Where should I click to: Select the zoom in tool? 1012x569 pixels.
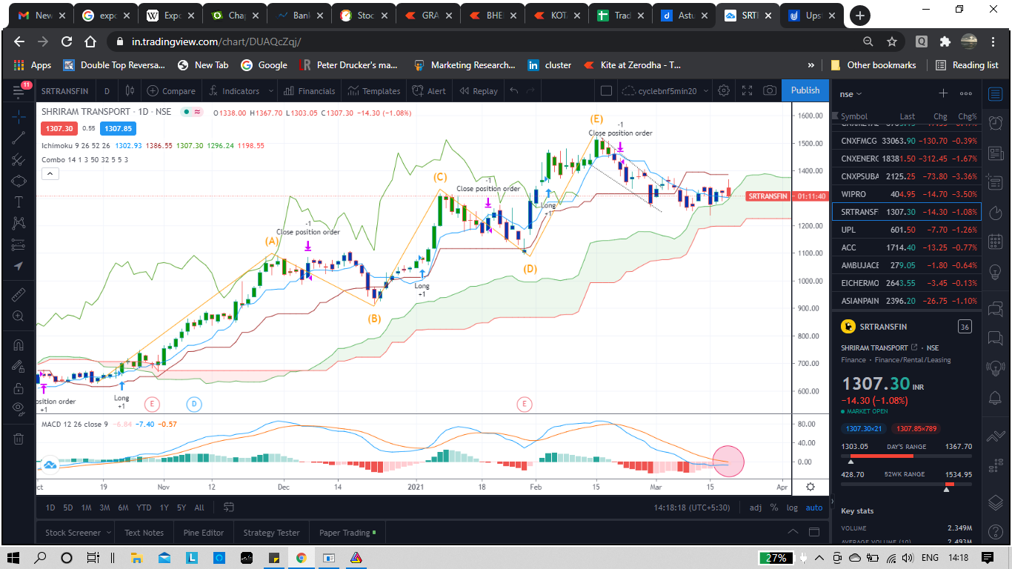19,316
